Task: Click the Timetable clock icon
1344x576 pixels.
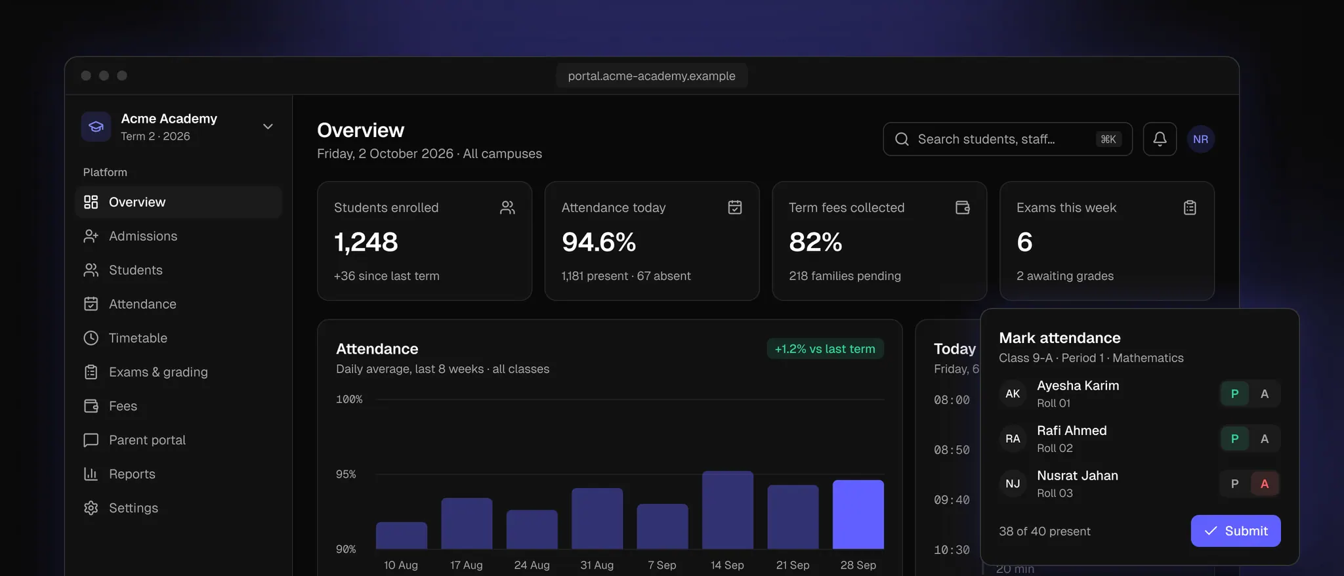Action: coord(91,338)
